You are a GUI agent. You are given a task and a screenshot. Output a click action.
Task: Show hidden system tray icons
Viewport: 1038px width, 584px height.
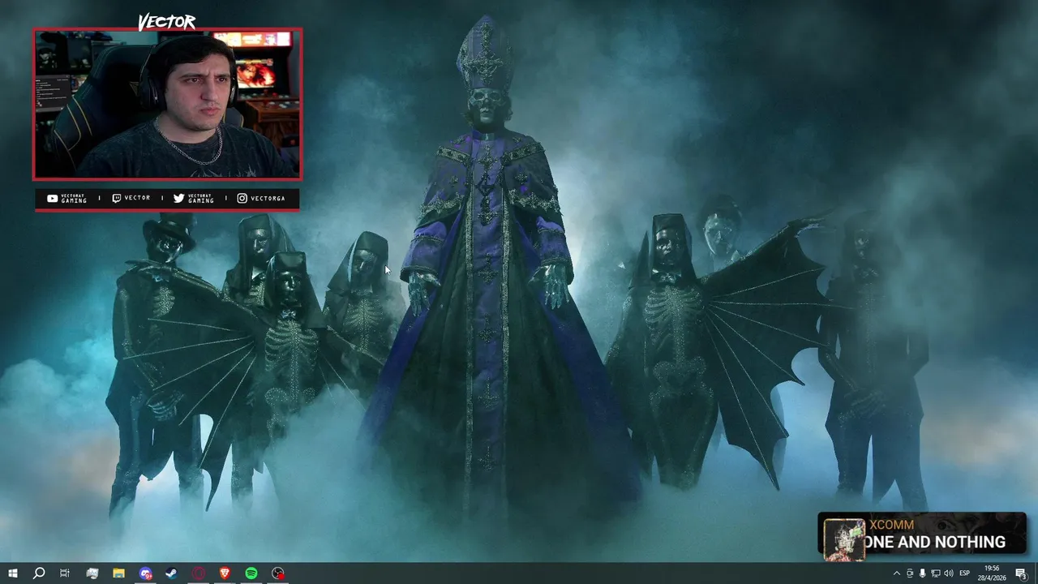(x=896, y=573)
